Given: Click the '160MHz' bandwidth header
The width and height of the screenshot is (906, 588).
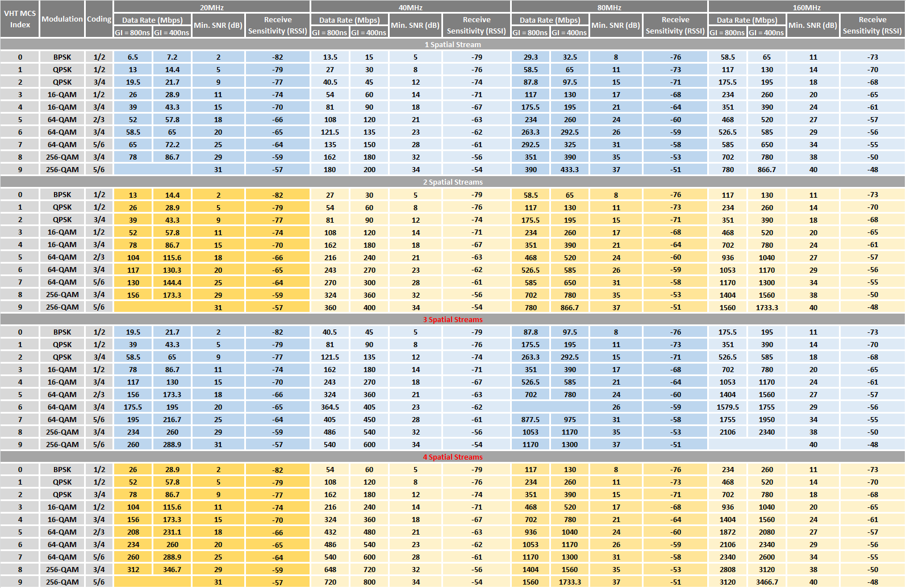Looking at the screenshot, I should pos(807,7).
